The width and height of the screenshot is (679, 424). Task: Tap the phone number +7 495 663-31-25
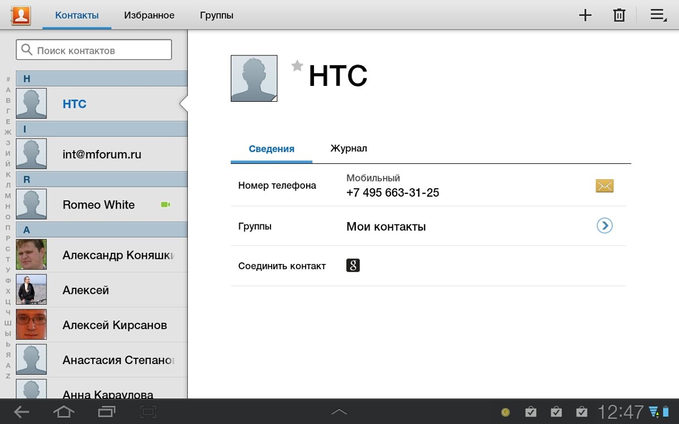click(393, 193)
